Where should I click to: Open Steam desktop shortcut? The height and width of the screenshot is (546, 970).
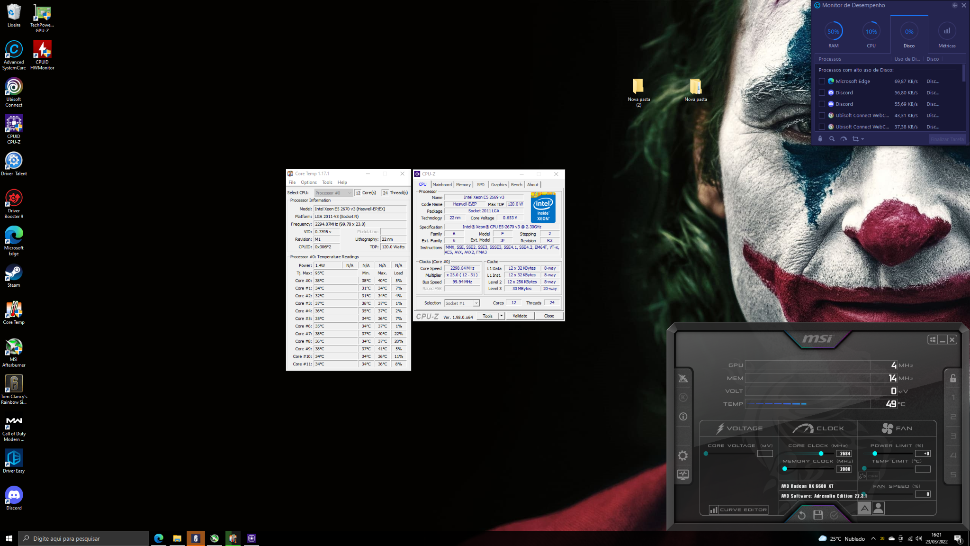(x=14, y=275)
